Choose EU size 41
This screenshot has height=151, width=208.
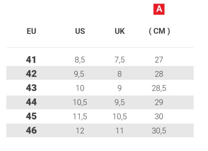31,60
